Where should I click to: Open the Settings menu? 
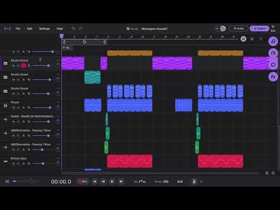pos(44,29)
